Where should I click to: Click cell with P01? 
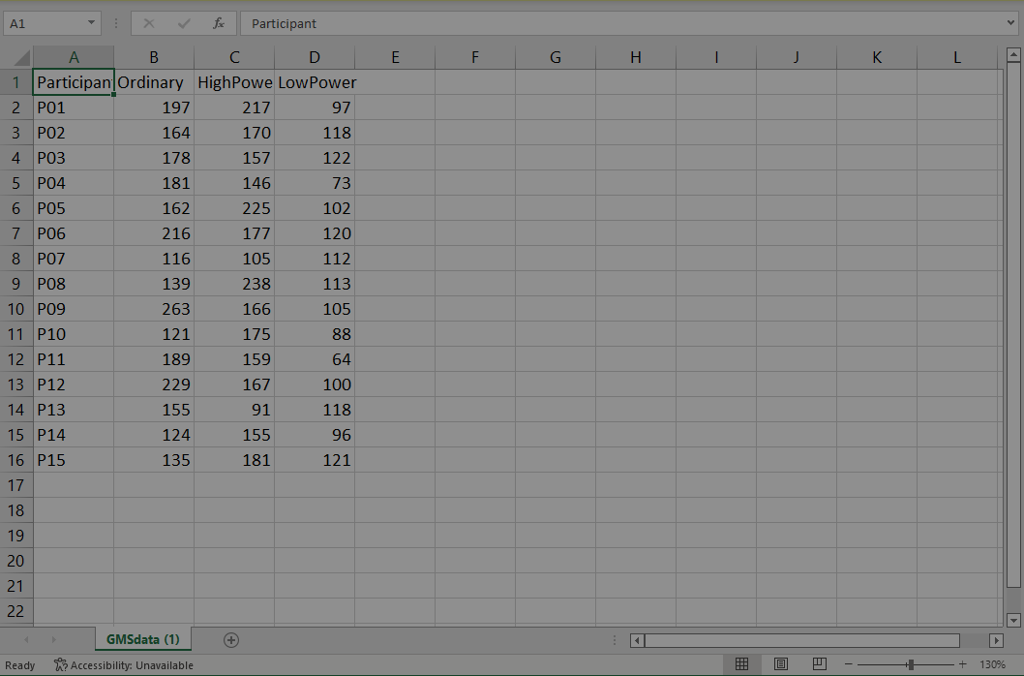pos(74,108)
